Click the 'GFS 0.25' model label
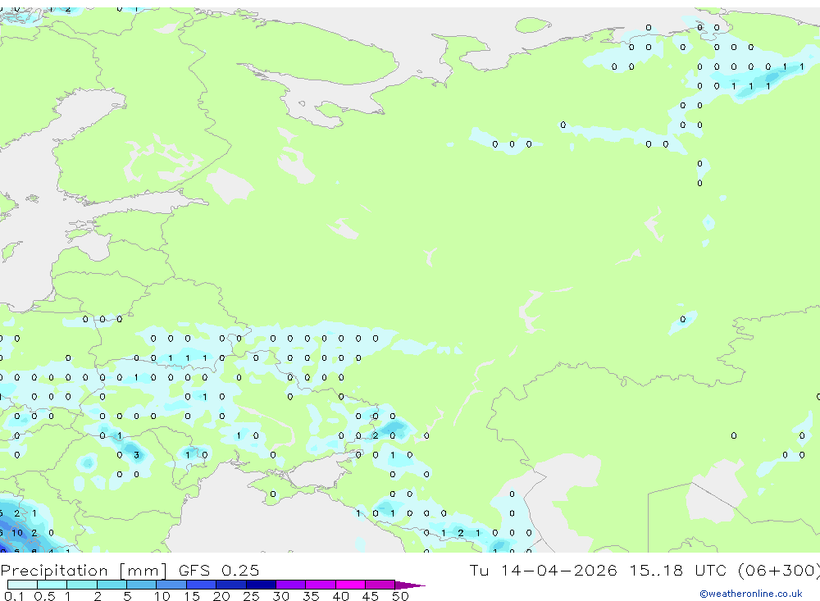820x601 pixels. 219,570
